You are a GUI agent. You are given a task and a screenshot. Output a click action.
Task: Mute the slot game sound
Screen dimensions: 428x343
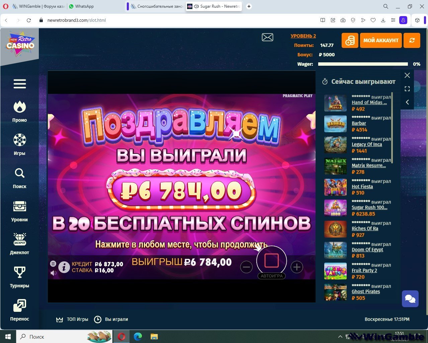tap(53, 273)
